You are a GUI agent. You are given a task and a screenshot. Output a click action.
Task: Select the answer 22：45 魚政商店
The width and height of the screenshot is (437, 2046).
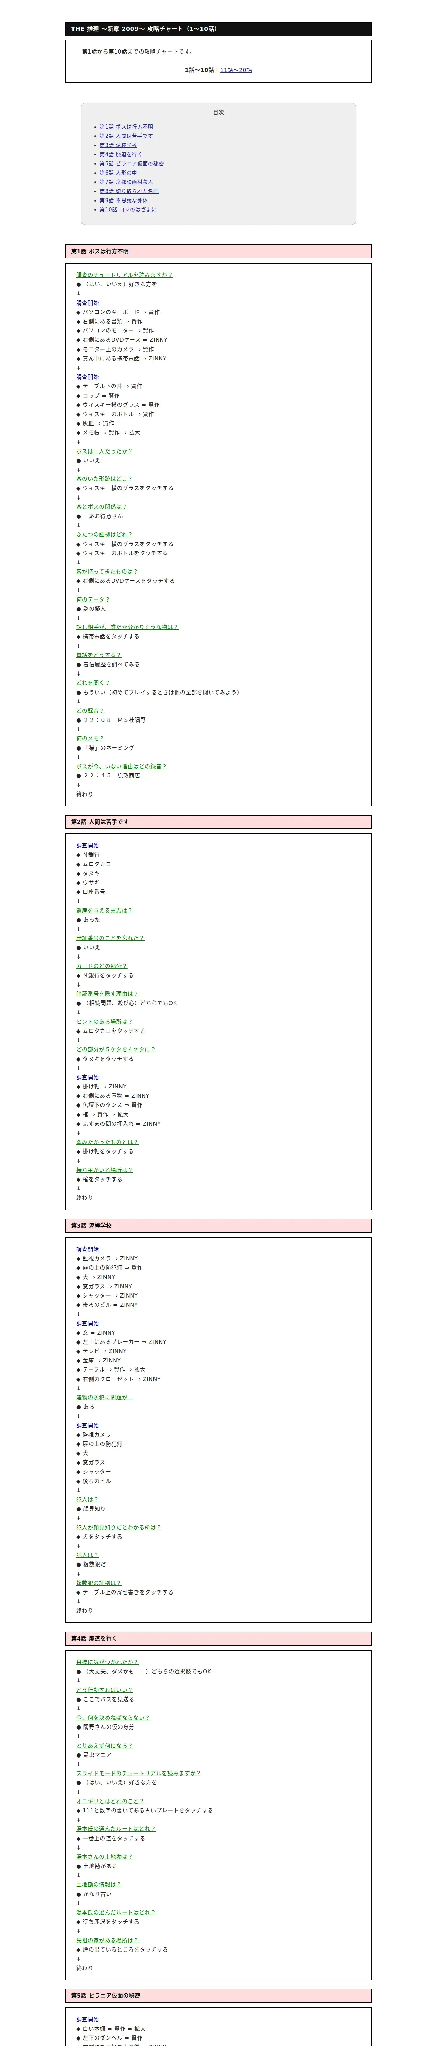click(112, 776)
